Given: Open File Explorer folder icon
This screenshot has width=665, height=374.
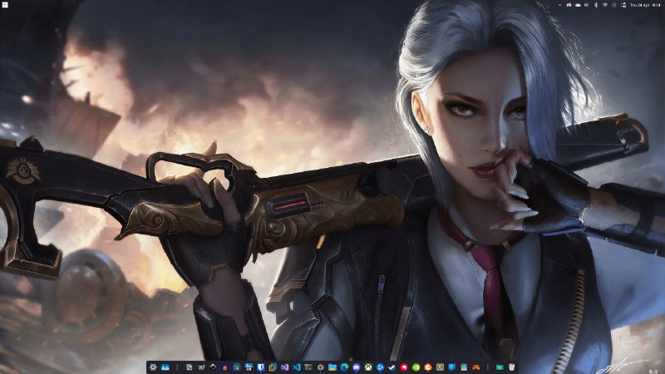Looking at the screenshot, I should 332,367.
